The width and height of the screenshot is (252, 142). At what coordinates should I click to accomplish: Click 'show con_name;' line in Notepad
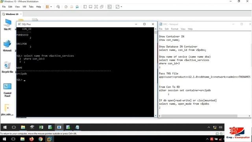point(169,40)
